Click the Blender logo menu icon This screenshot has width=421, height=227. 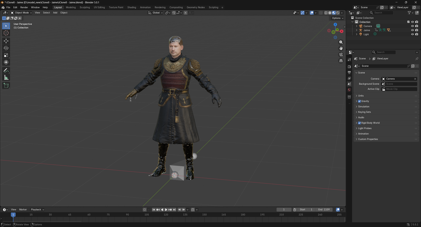(x=3, y=7)
